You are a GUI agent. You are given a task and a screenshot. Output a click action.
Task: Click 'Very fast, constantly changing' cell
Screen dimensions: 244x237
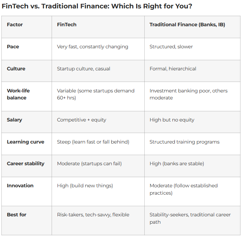tap(92, 47)
